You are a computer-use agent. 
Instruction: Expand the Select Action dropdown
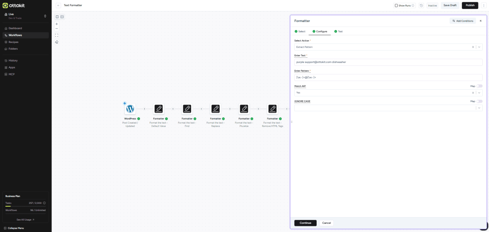pos(479,47)
